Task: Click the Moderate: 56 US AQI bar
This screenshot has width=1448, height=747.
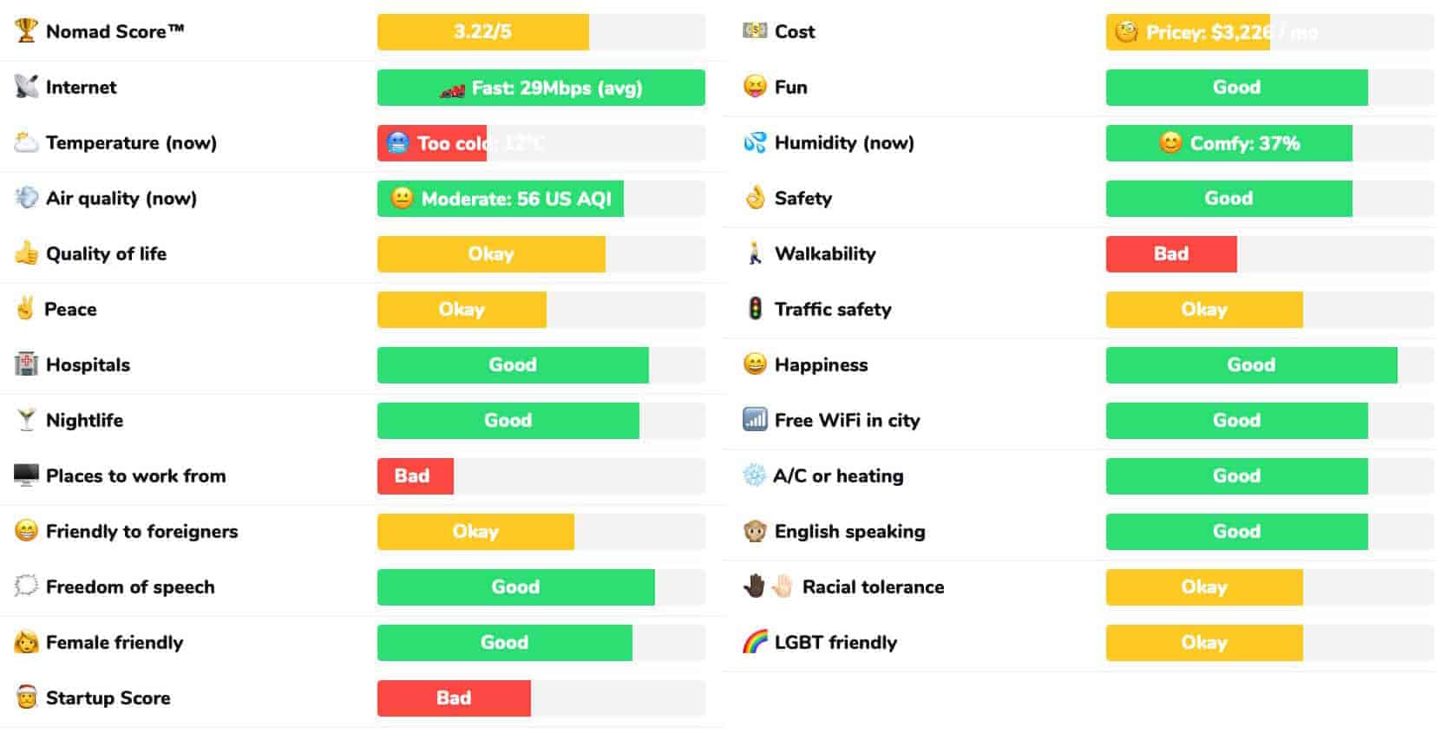Action: (x=501, y=199)
